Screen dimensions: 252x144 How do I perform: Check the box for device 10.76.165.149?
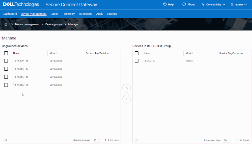[x=6, y=69]
